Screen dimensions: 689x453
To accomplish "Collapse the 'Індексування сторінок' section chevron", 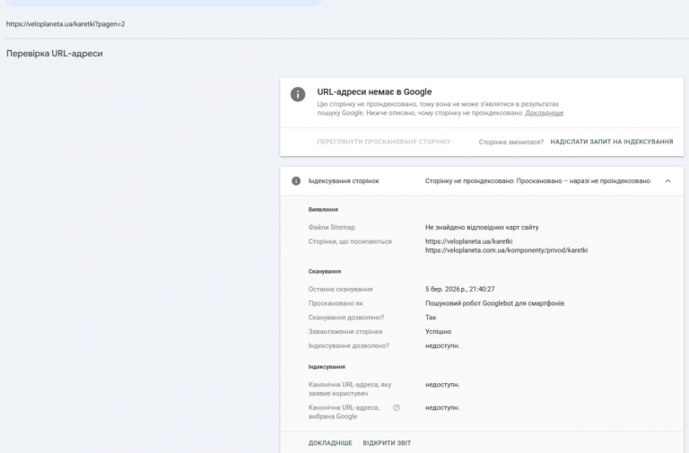I will [x=667, y=181].
